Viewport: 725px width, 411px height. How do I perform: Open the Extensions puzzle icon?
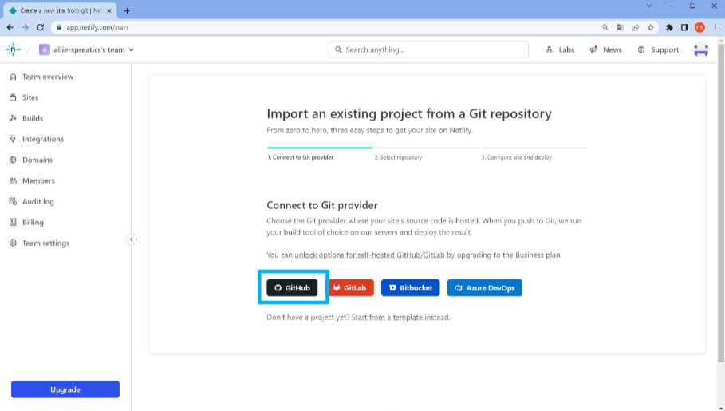click(x=669, y=27)
